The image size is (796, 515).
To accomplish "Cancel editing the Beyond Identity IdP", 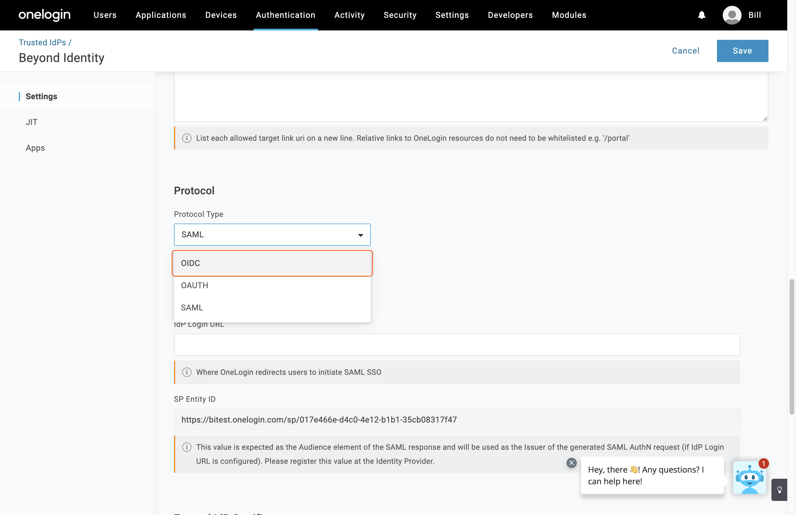I will point(686,51).
